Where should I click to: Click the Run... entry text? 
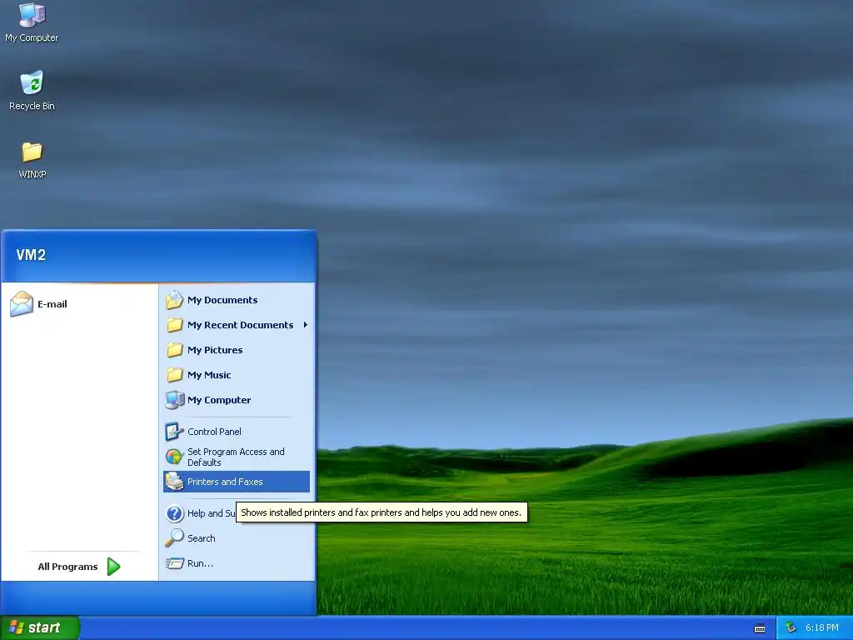coord(200,563)
